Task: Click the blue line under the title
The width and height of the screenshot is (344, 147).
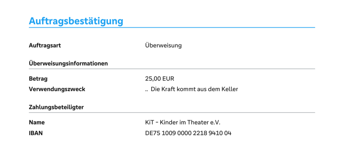Action: click(172, 28)
